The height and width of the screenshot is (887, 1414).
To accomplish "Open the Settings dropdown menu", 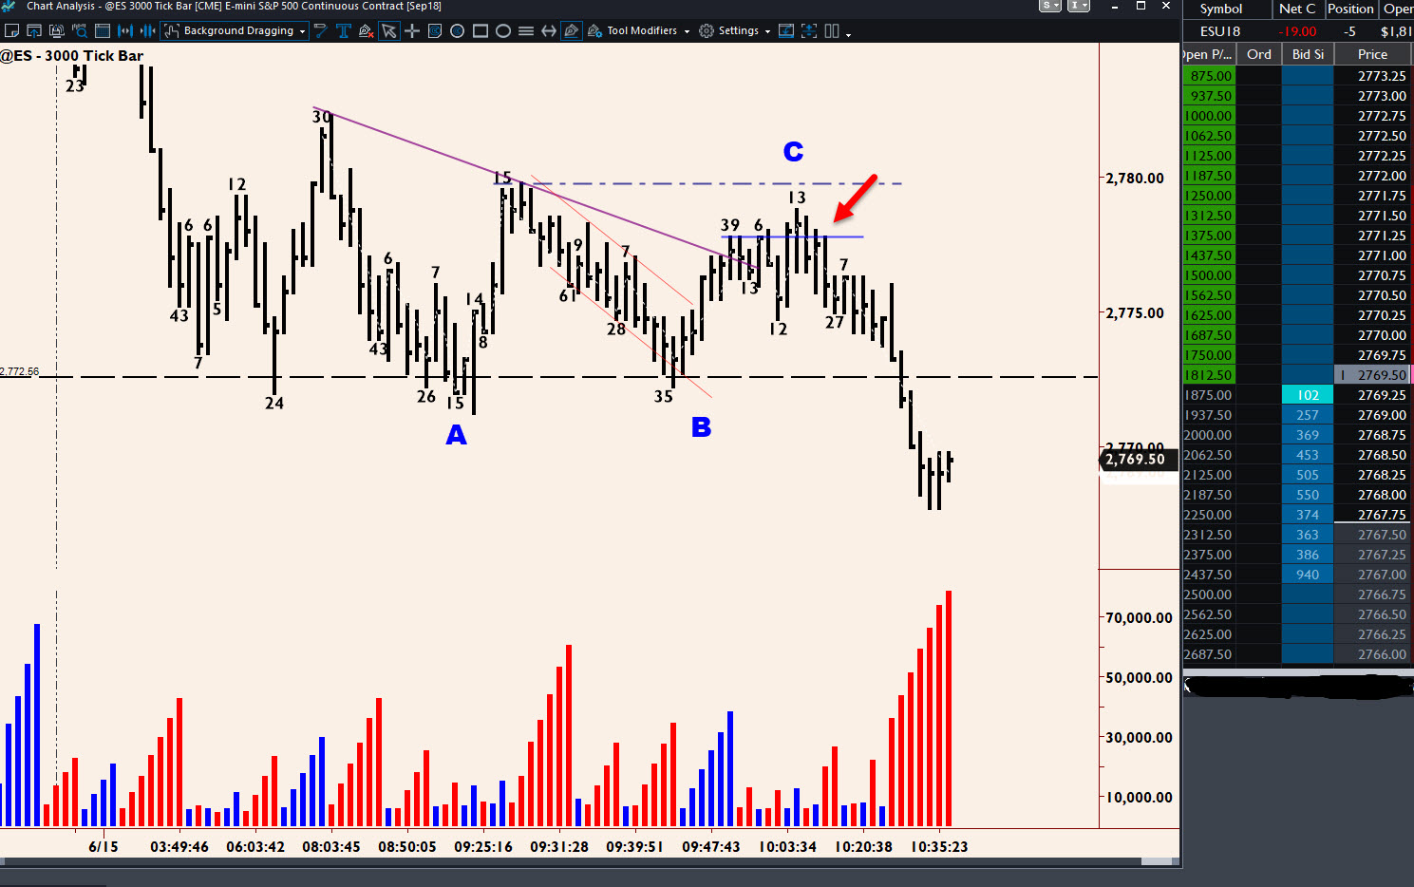I will (735, 31).
